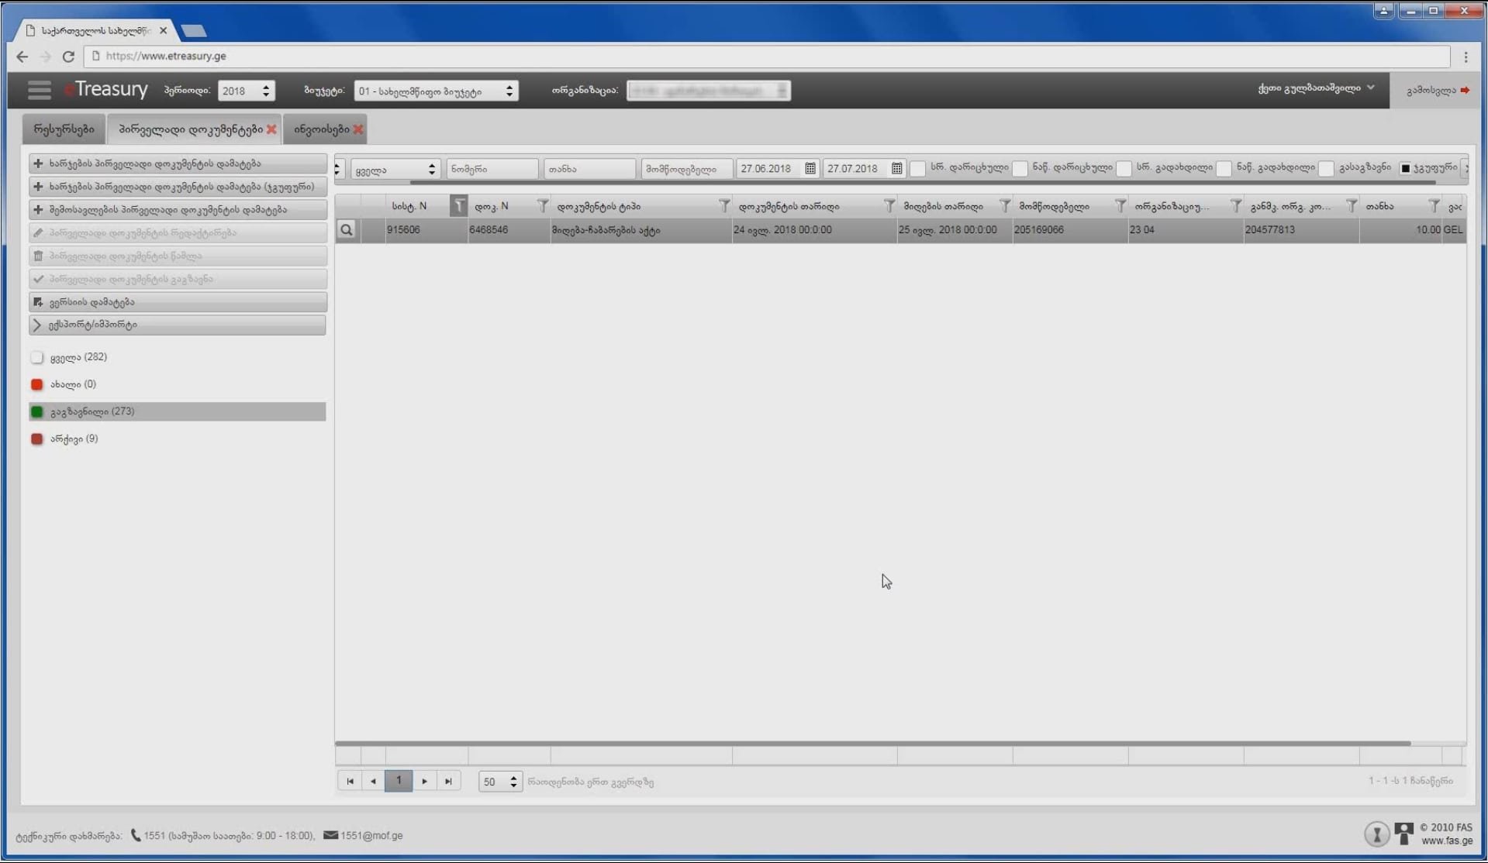The height and width of the screenshot is (863, 1488).
Task: Open the calendar picker for date 27.06.2018
Action: coord(810,169)
